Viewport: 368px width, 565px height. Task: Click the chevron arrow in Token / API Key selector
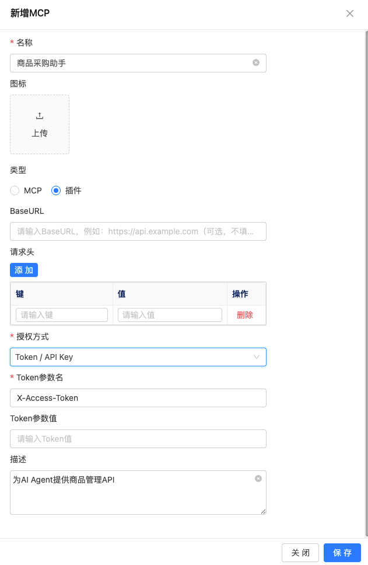[257, 357]
